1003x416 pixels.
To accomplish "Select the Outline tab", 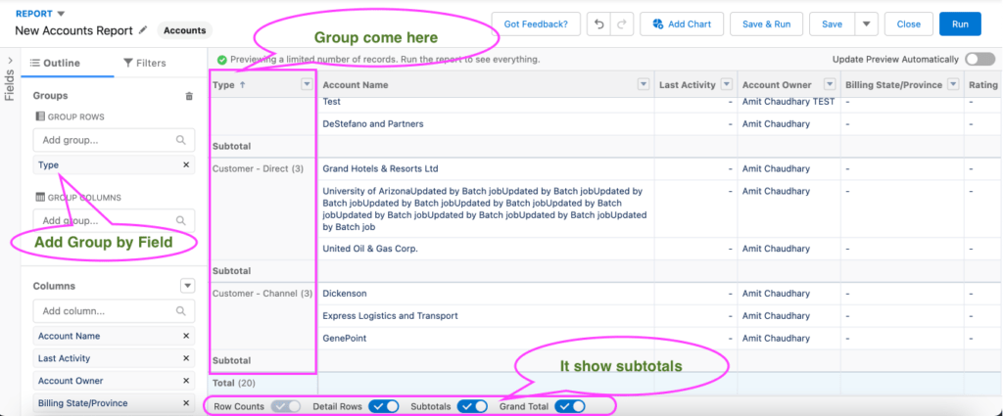I will tap(55, 63).
